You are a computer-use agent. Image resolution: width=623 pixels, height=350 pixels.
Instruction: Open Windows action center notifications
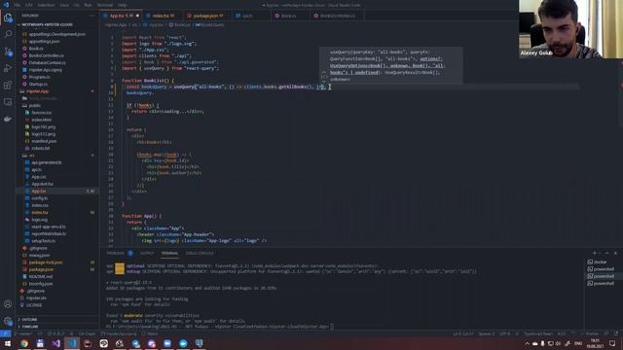(x=612, y=343)
